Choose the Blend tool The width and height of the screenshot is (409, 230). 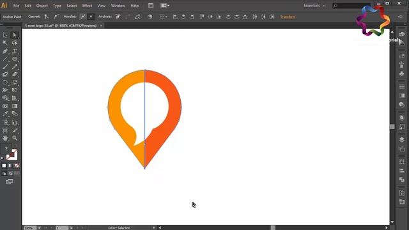[15, 114]
